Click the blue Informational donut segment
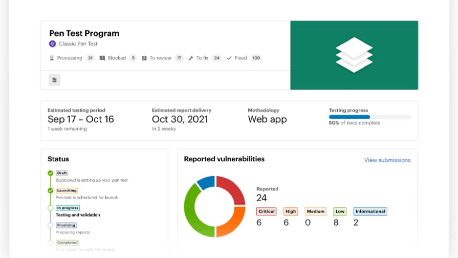 tap(207, 182)
